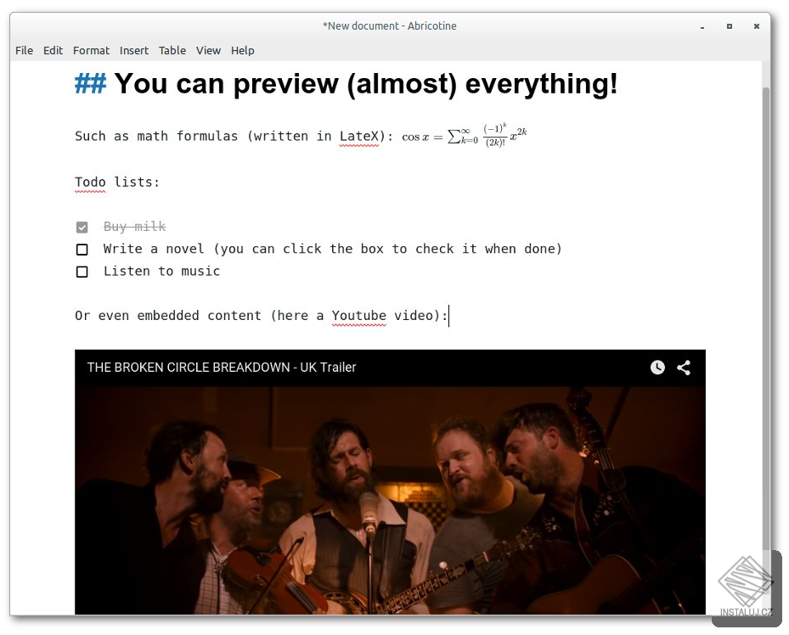Click the rendered cos x math formula
789x635 pixels.
tap(464, 136)
